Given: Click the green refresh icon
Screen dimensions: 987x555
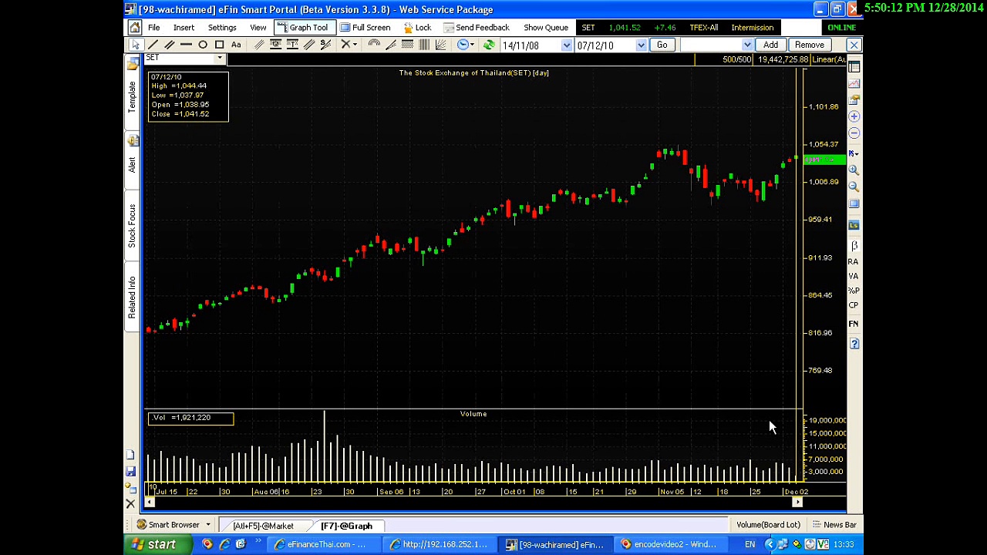Looking at the screenshot, I should [x=489, y=45].
